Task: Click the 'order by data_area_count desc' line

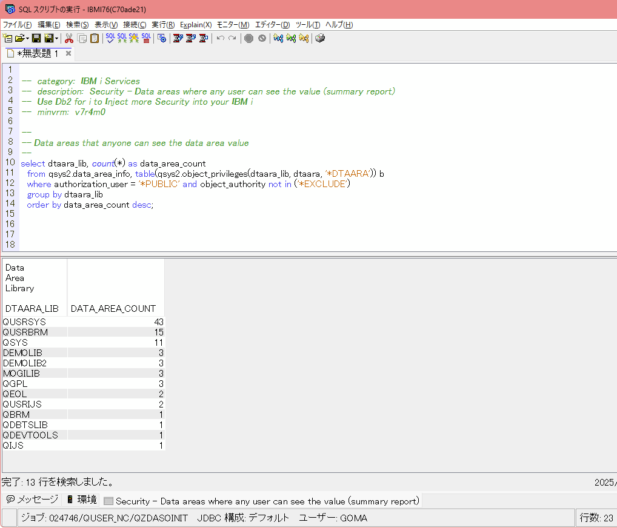Action: pos(90,205)
